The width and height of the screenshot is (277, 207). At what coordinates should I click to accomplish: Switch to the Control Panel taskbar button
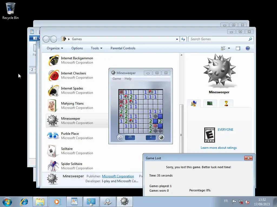coord(91,202)
